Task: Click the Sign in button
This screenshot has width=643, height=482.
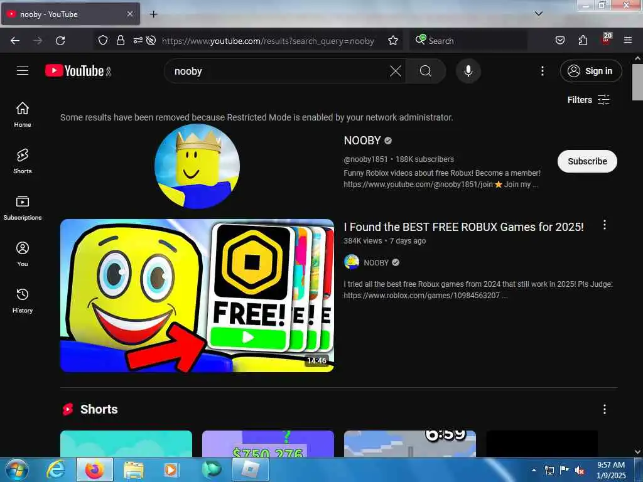Action: coord(590,71)
